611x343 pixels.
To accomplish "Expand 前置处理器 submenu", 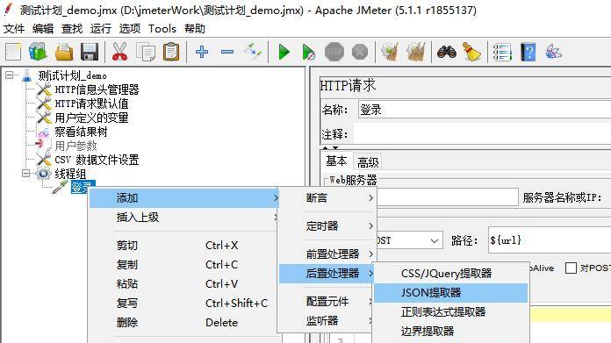I will tap(327, 254).
